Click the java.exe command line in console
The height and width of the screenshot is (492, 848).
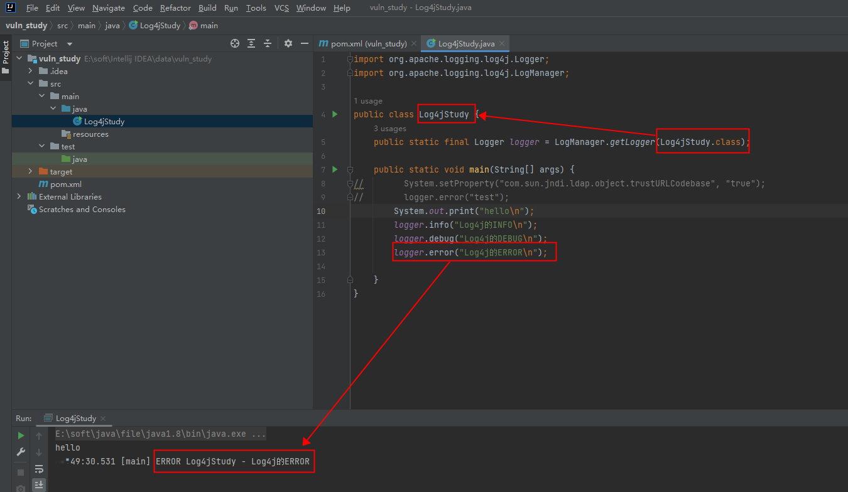160,434
